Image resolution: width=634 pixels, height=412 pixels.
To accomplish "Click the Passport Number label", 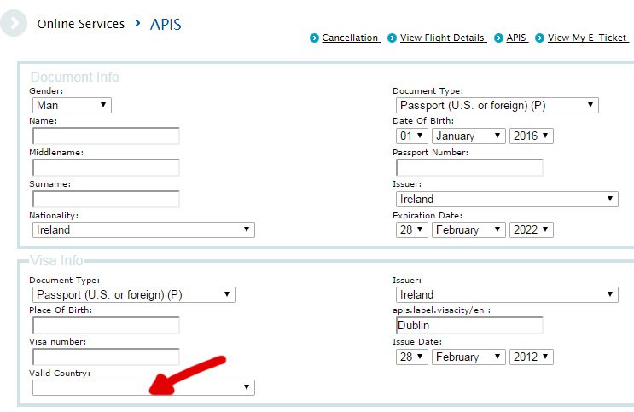I will click(430, 153).
